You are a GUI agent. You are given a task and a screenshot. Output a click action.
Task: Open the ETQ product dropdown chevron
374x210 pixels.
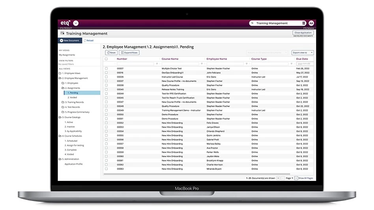pyautogui.click(x=76, y=23)
